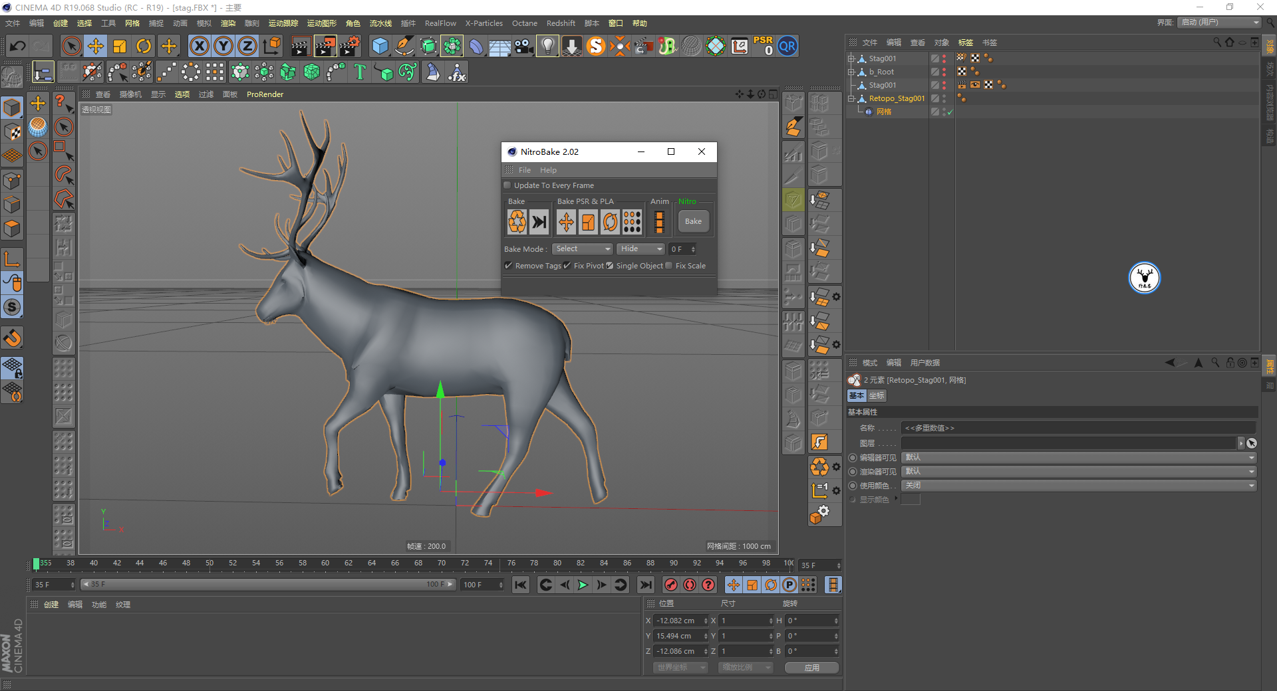Click NitroBake PLA dots icon

pos(632,221)
